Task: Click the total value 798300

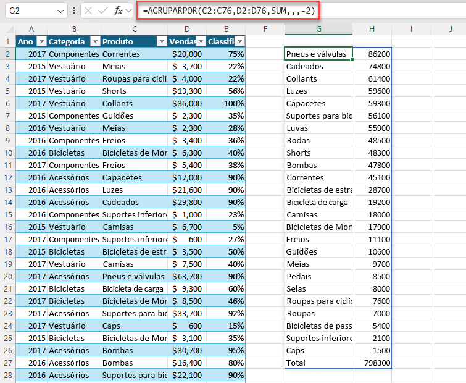Action: click(x=372, y=363)
